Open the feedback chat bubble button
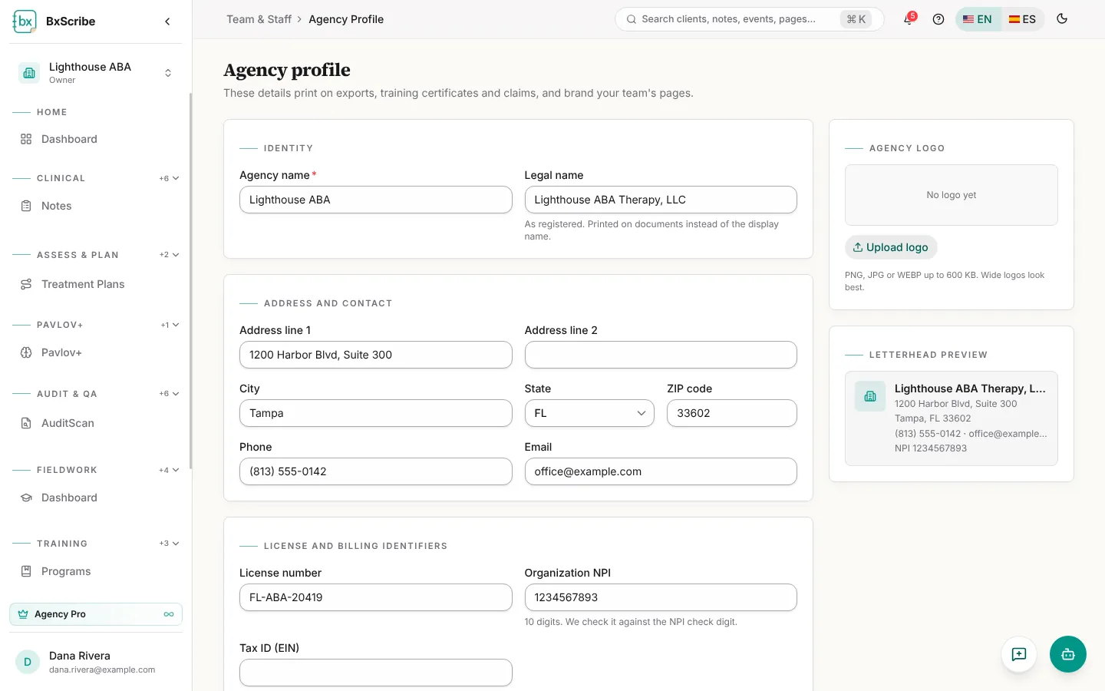Screen dimensions: 1105x691 click(x=1019, y=654)
